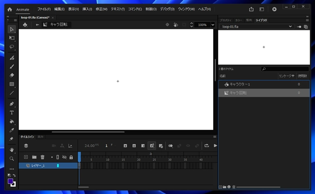Select the Asset Warp pin tool

point(12,139)
